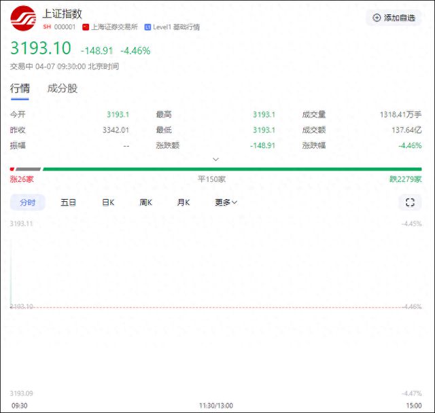Click the 最高 value 3193.1
435x413 pixels.
coord(264,115)
